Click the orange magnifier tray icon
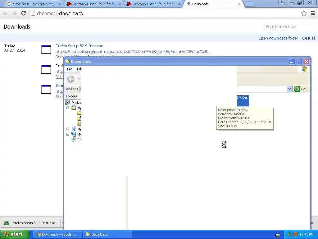Screen dimensions: 318x239 click(x=295, y=235)
